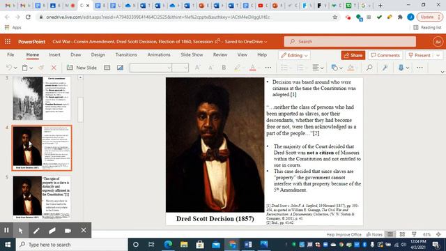Click the thumbnail pane scroll-up arrow
The height and width of the screenshot is (251, 446).
tap(81, 77)
